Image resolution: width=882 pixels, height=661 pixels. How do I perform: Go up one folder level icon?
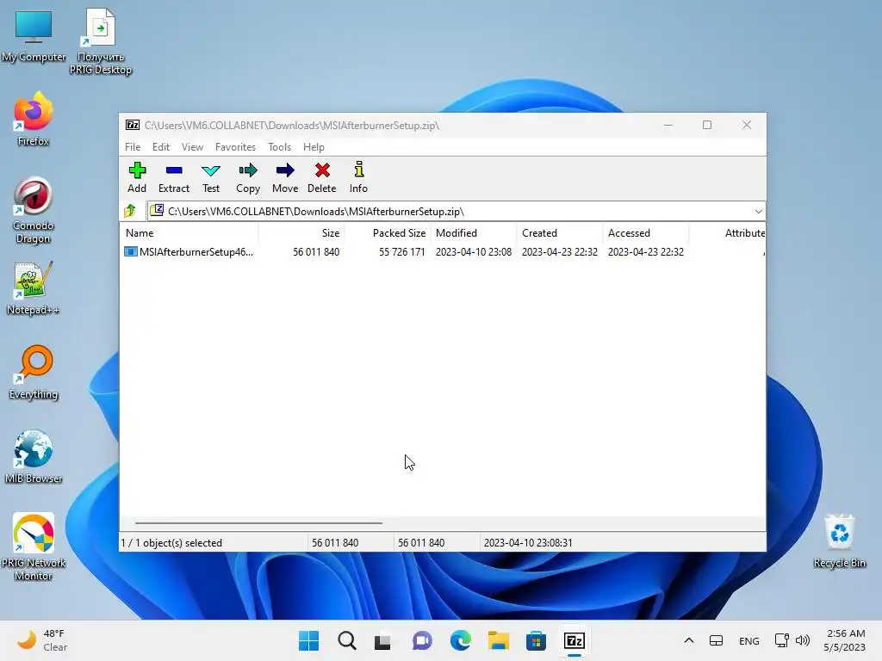tap(131, 211)
